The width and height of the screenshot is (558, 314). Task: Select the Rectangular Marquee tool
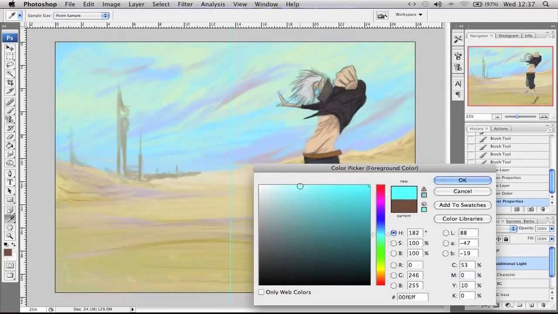10,57
